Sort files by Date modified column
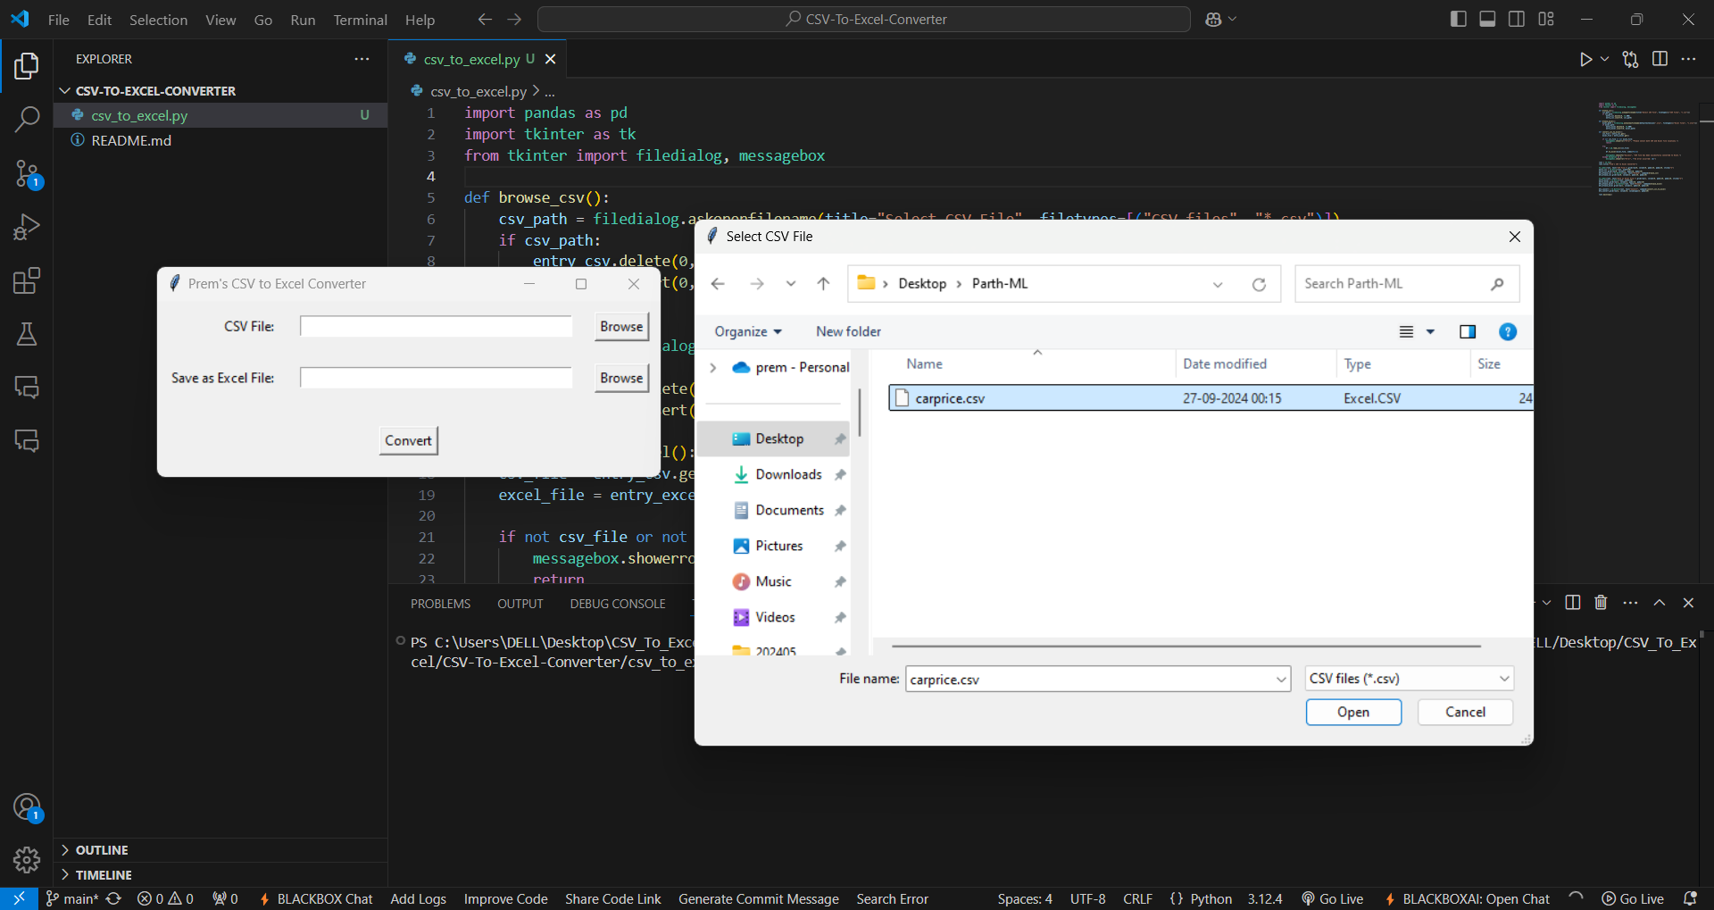 coord(1225,363)
